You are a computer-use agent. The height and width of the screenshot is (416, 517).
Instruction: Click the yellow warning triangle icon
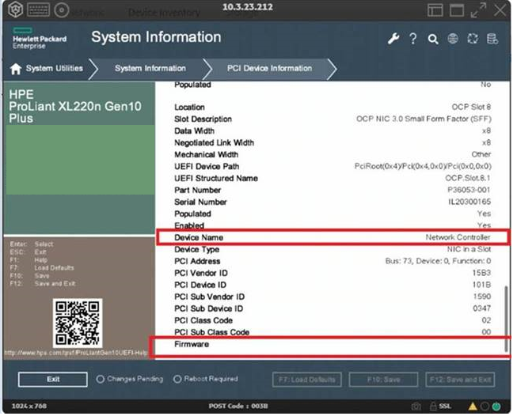pyautogui.click(x=473, y=407)
